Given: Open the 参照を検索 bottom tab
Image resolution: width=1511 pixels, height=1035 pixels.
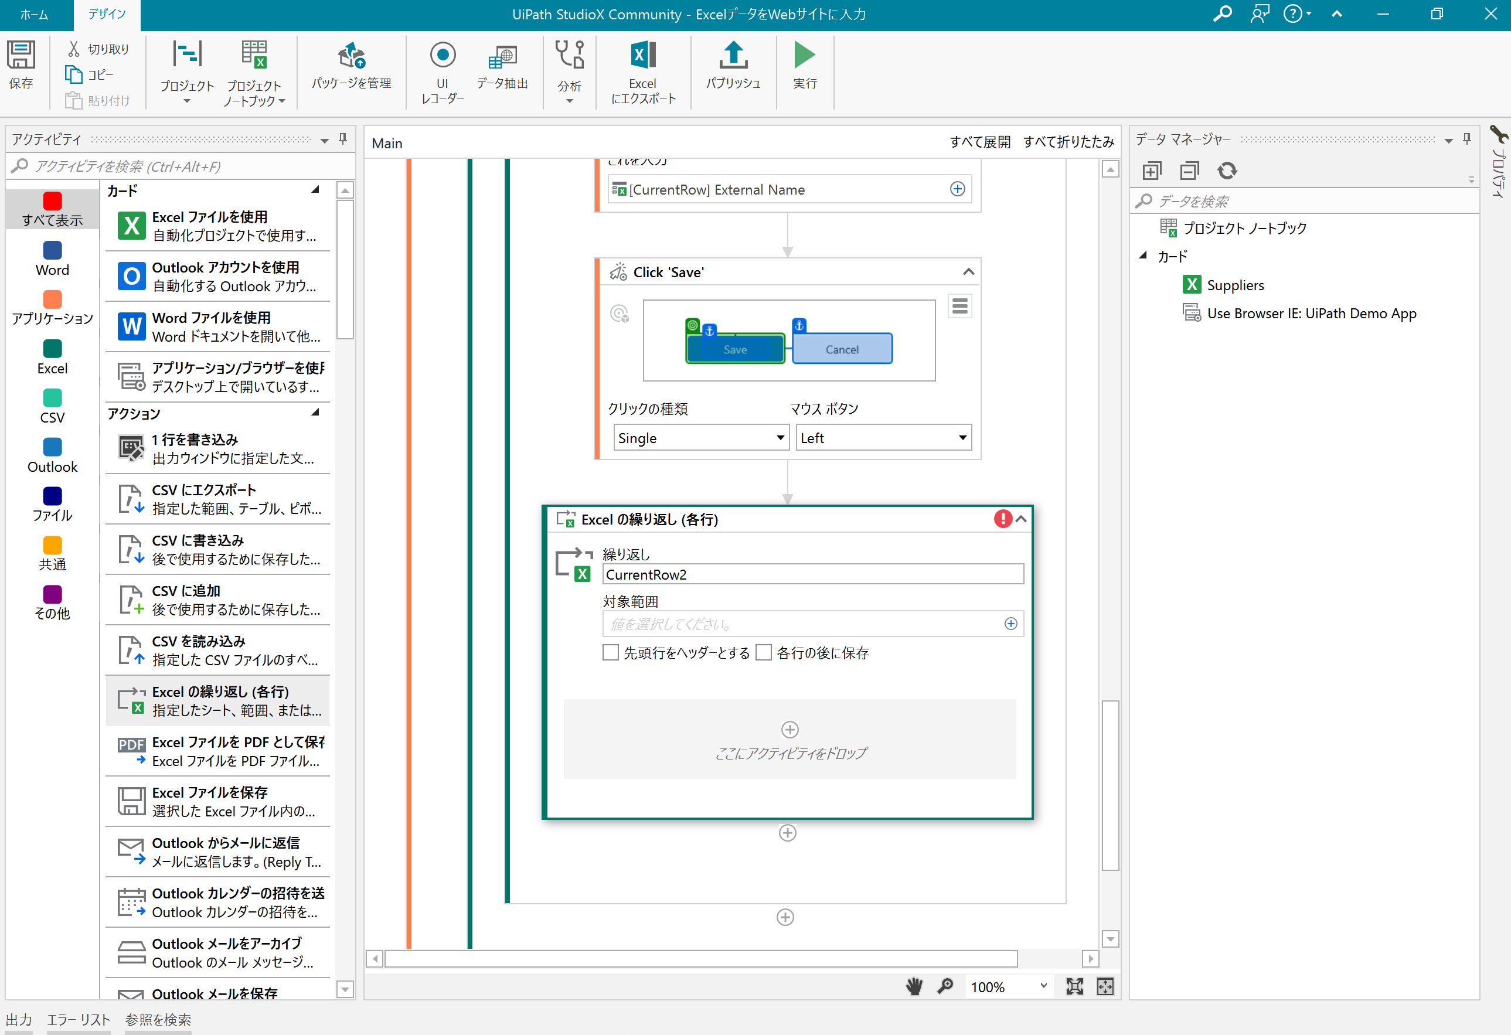Looking at the screenshot, I should [x=158, y=1020].
